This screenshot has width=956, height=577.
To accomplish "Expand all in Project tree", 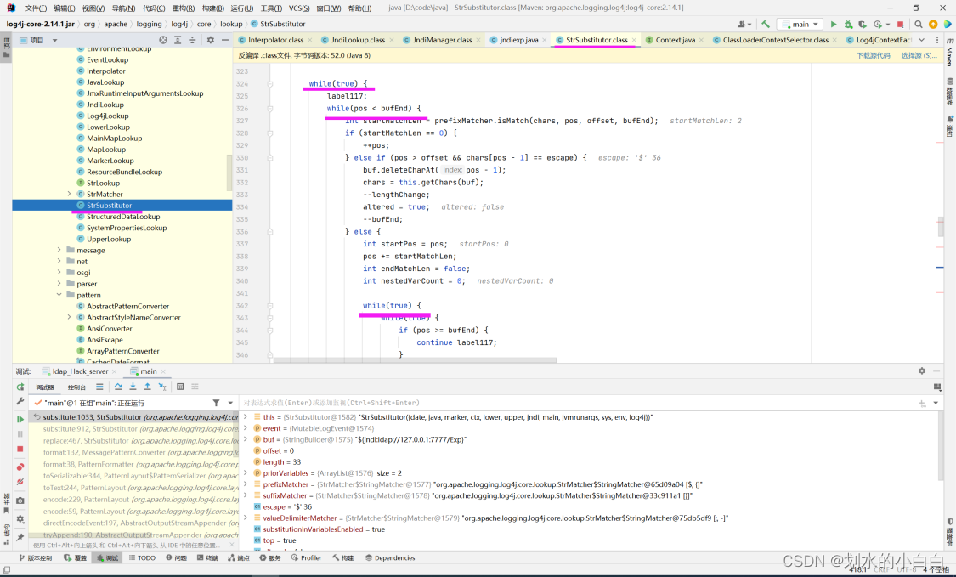I will [x=178, y=40].
